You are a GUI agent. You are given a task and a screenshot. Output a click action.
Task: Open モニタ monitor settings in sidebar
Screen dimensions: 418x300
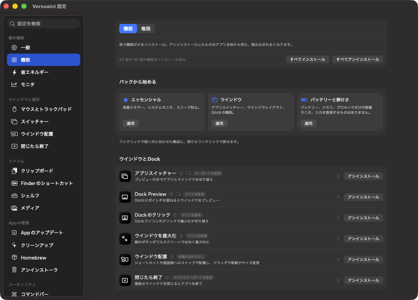(44, 84)
